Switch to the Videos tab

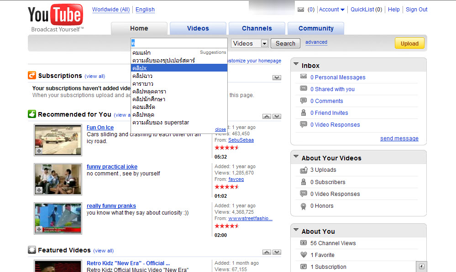click(x=198, y=28)
